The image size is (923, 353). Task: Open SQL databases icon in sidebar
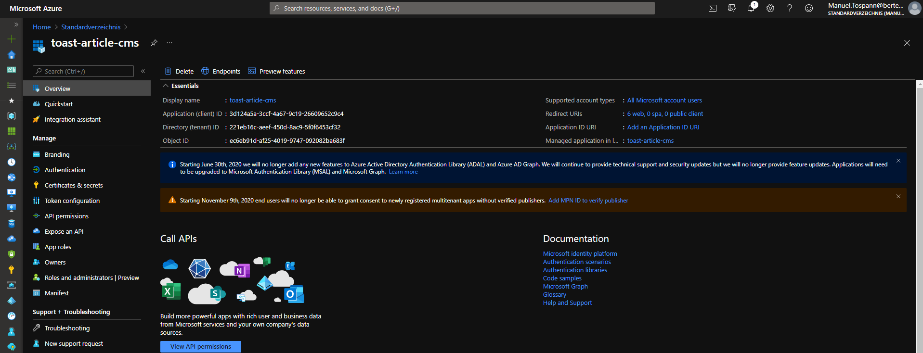pyautogui.click(x=12, y=224)
